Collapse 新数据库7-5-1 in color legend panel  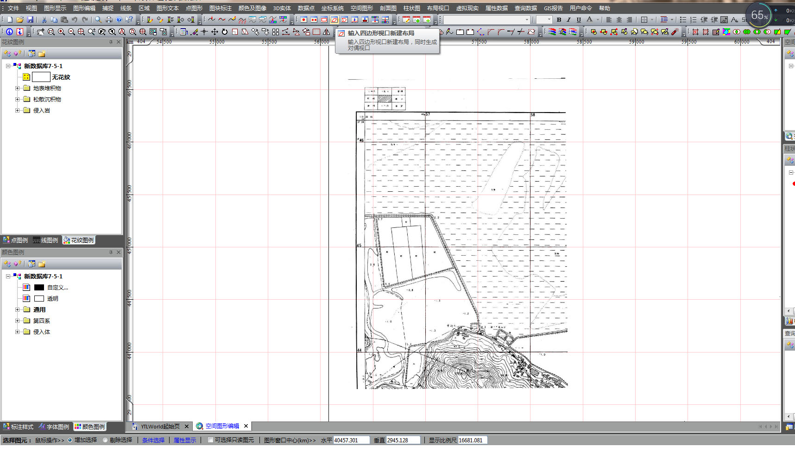click(x=8, y=277)
